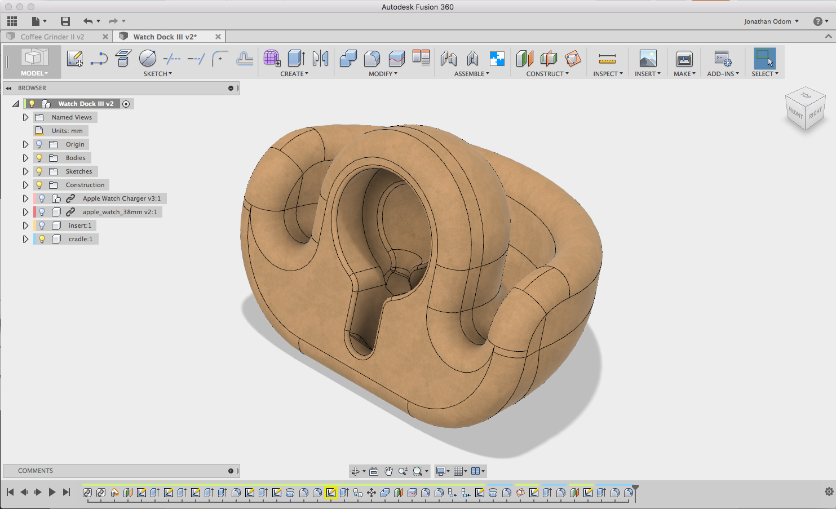Open the CONSTRUCT menu
This screenshot has width=836, height=509.
(547, 74)
